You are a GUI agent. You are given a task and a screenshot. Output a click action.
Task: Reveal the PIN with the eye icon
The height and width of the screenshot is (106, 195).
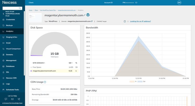click(x=136, y=3)
